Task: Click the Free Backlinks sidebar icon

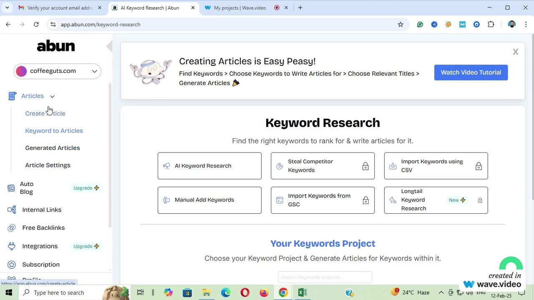Action: [12, 227]
